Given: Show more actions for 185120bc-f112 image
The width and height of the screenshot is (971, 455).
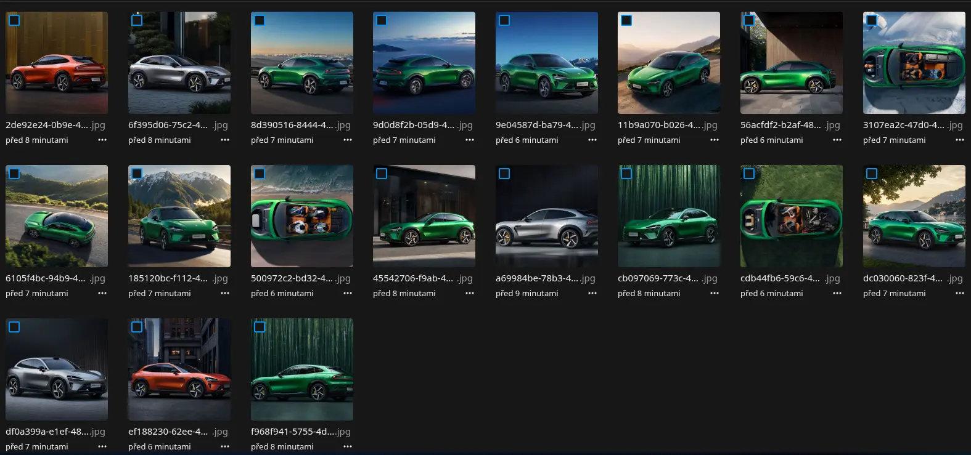Looking at the screenshot, I should [x=225, y=294].
